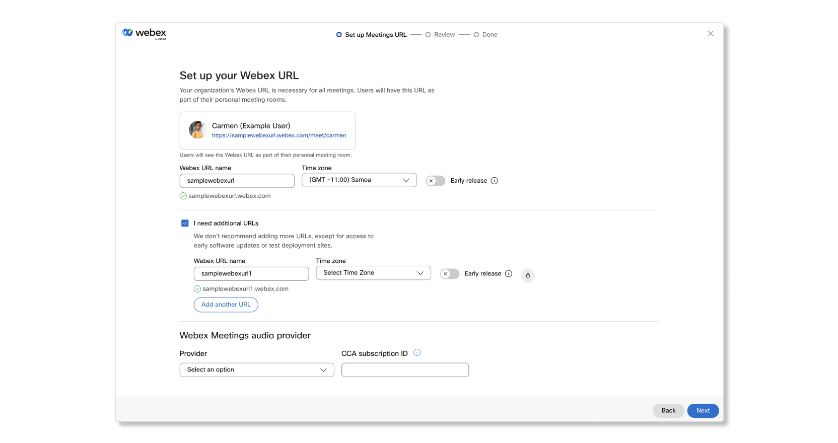The height and width of the screenshot is (443, 838).
Task: Delete the samplewebexurl1 additional URL row
Action: 528,275
